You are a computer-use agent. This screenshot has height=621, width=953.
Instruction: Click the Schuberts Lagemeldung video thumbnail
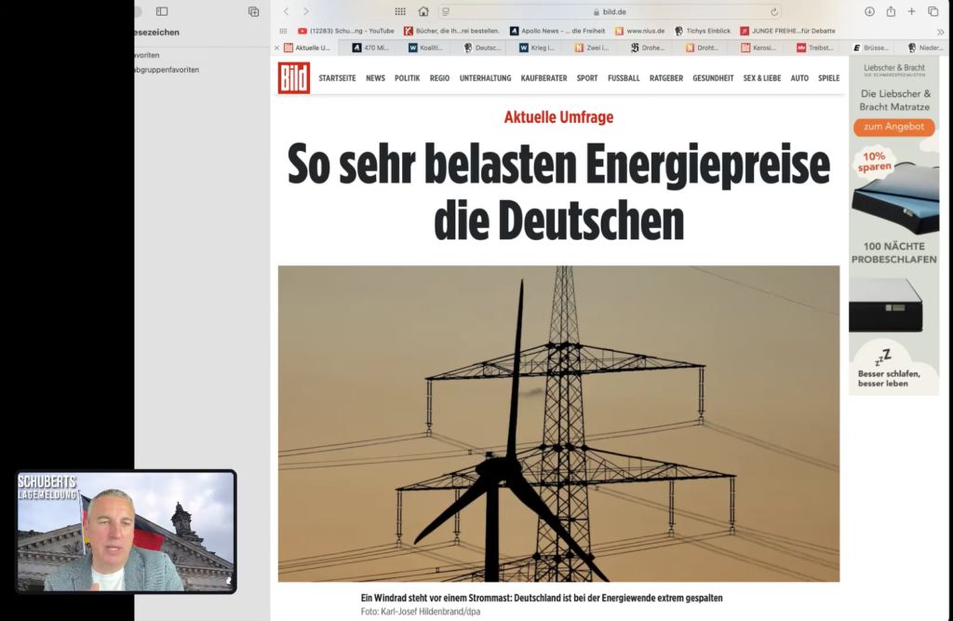[126, 532]
